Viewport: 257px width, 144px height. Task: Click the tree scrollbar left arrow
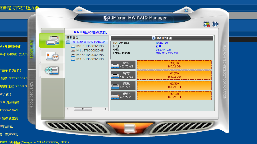67,109
